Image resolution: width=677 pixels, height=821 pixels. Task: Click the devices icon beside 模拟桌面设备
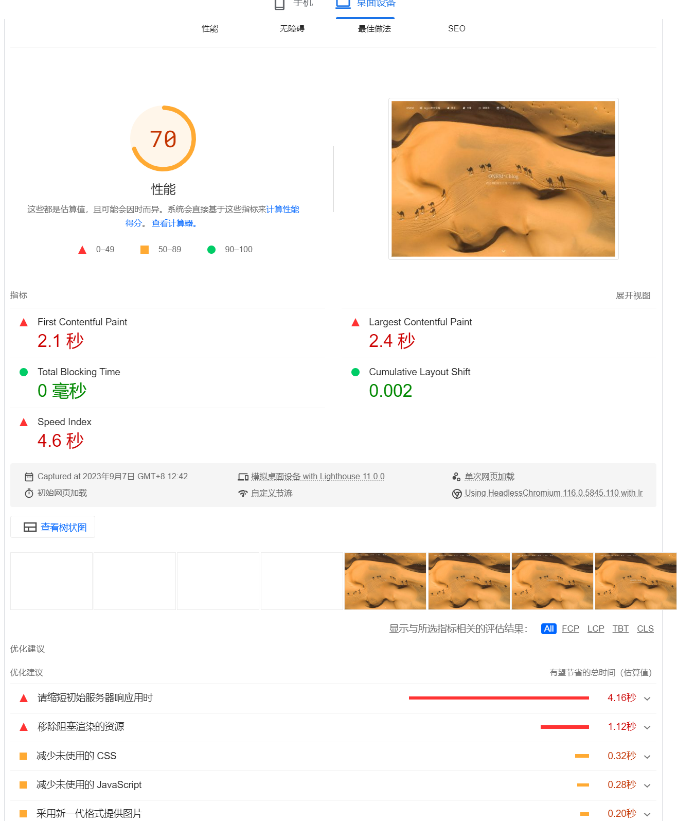243,477
